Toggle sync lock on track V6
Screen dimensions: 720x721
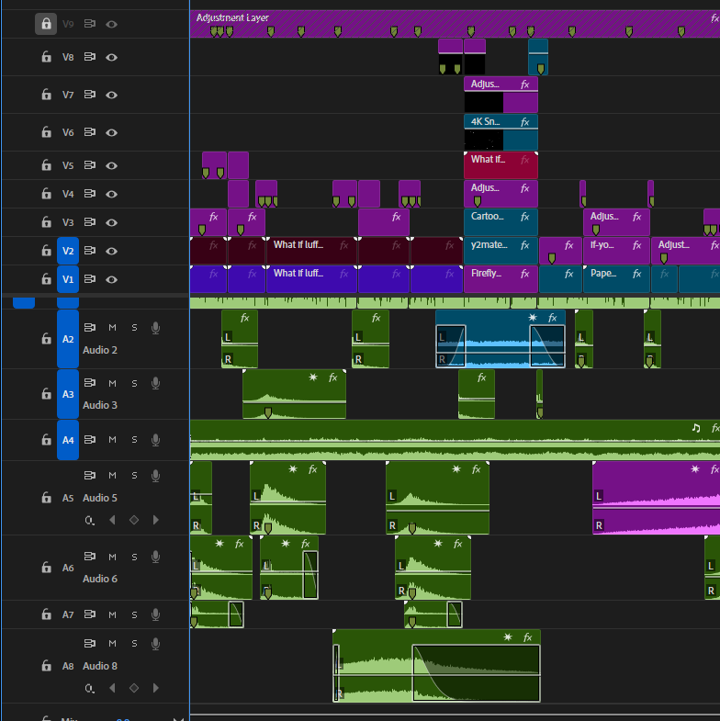pyautogui.click(x=90, y=132)
